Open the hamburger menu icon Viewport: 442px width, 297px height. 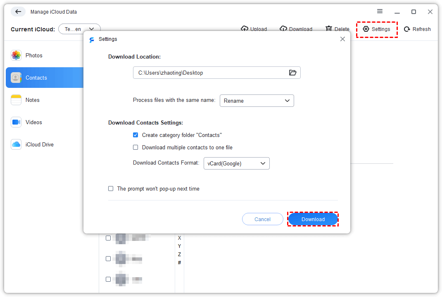click(380, 11)
